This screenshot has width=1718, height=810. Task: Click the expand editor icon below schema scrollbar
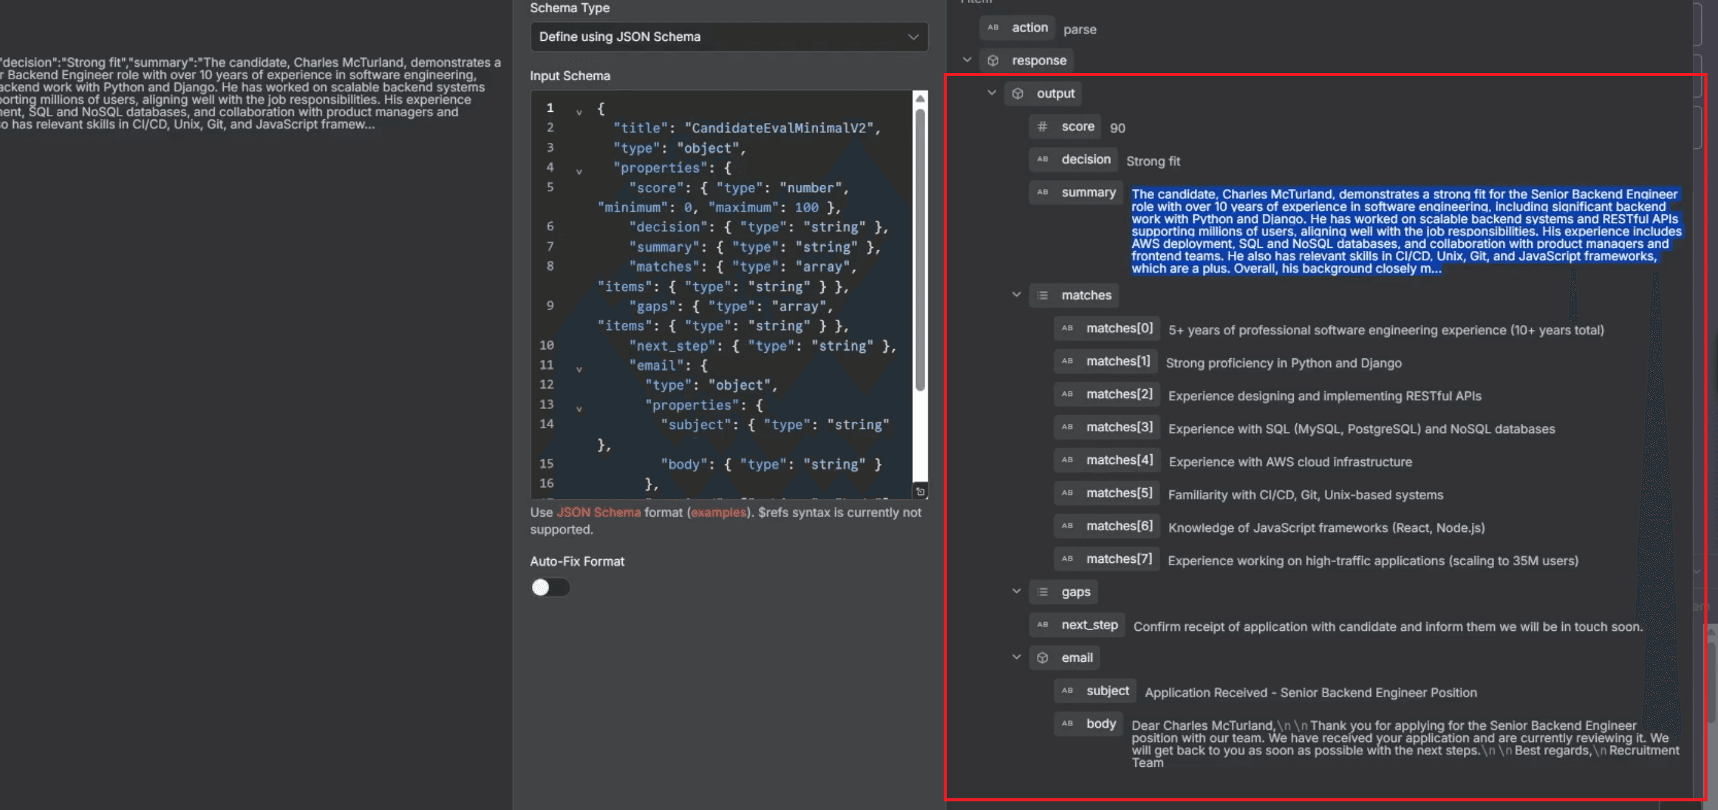920,492
